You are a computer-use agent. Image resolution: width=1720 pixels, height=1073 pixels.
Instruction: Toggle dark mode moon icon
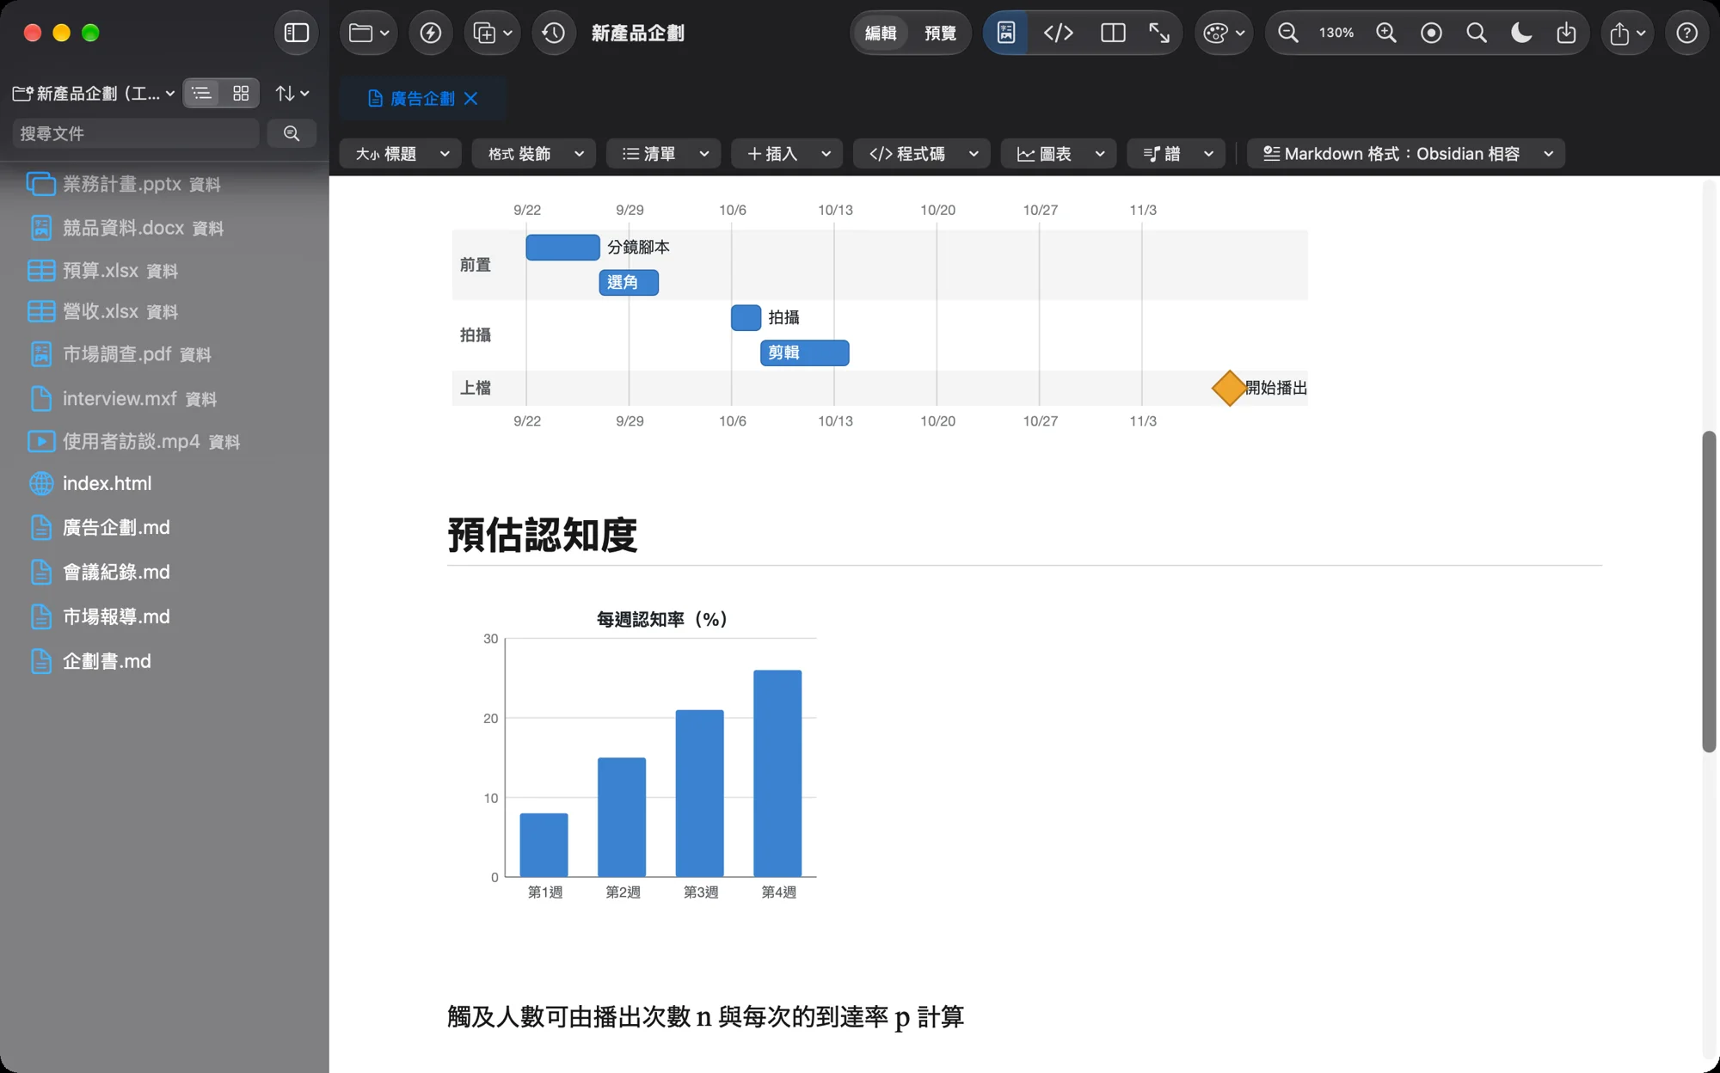click(1520, 33)
